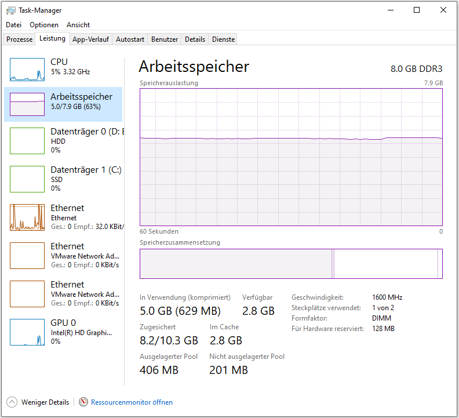Image resolution: width=459 pixels, height=418 pixels.
Task: Open the Dienste tab
Action: point(223,39)
